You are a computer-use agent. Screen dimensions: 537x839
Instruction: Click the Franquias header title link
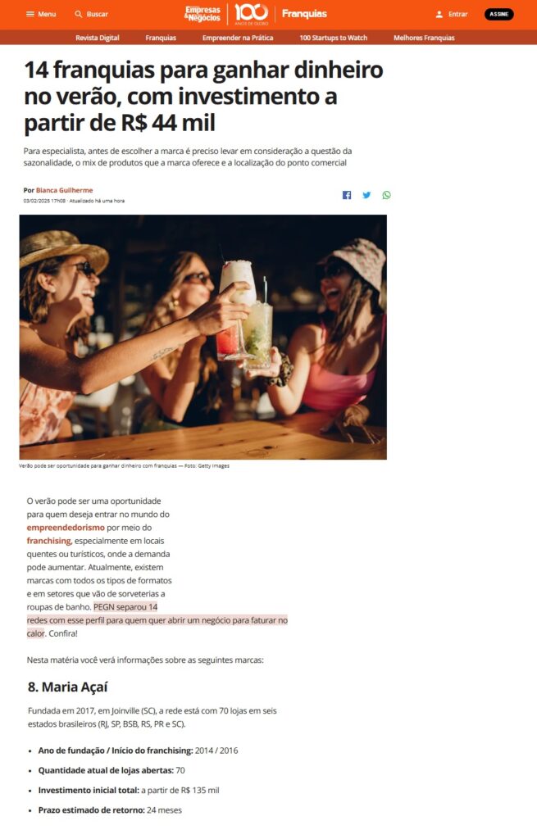(304, 14)
